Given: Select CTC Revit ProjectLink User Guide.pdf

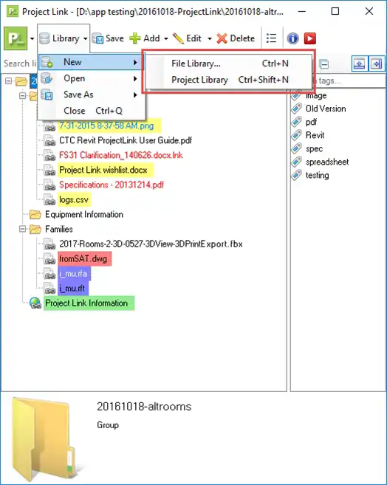Looking at the screenshot, I should 126,140.
